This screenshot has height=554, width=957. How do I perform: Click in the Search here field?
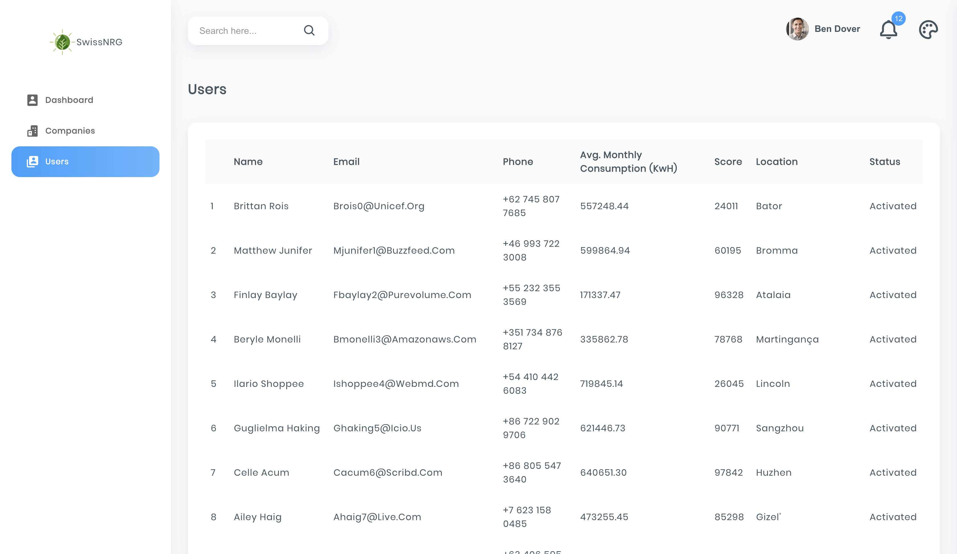point(247,31)
